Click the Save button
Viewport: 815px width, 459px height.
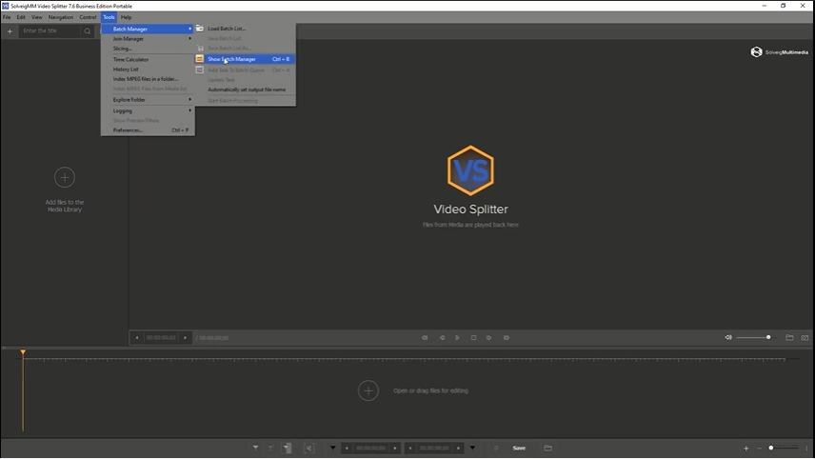[x=519, y=449]
